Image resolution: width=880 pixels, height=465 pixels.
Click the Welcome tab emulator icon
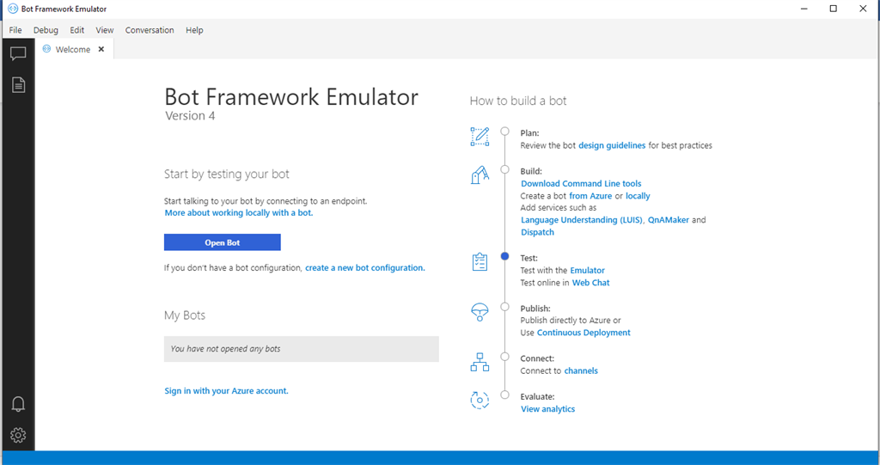[46, 49]
